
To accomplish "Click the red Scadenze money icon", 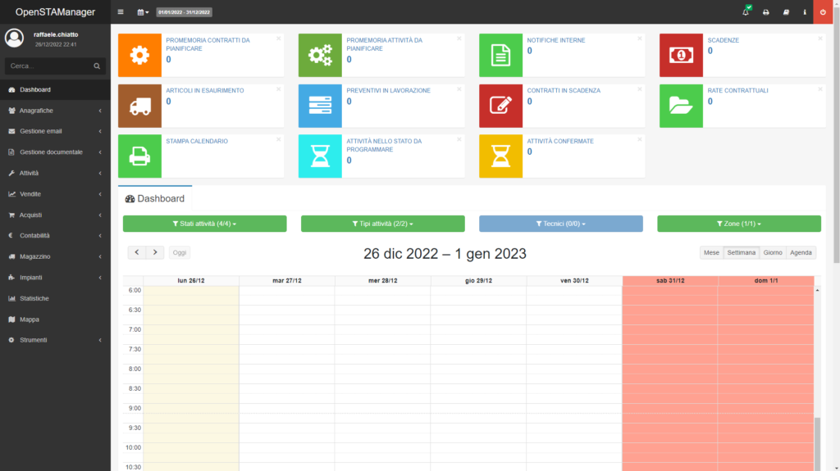I will pos(681,55).
